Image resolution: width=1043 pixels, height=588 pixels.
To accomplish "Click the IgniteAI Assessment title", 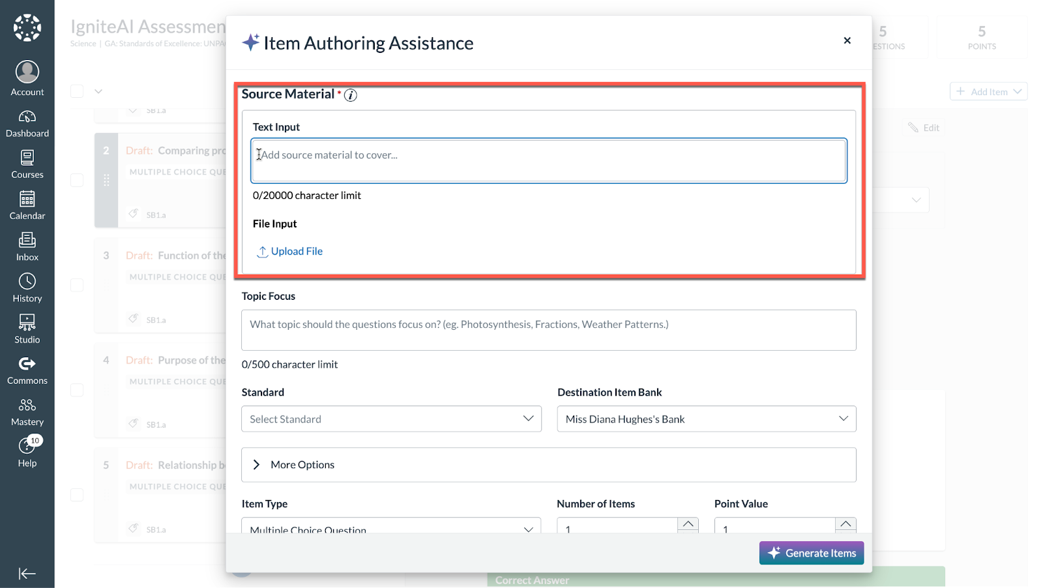I will (x=148, y=27).
